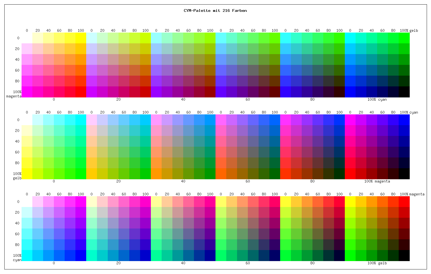Choose pure magenta swatch in top palette
Screen dimensions: 431x274
[x=27, y=92]
